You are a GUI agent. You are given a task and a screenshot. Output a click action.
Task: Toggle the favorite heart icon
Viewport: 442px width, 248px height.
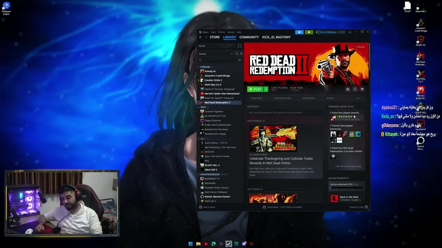[362, 89]
